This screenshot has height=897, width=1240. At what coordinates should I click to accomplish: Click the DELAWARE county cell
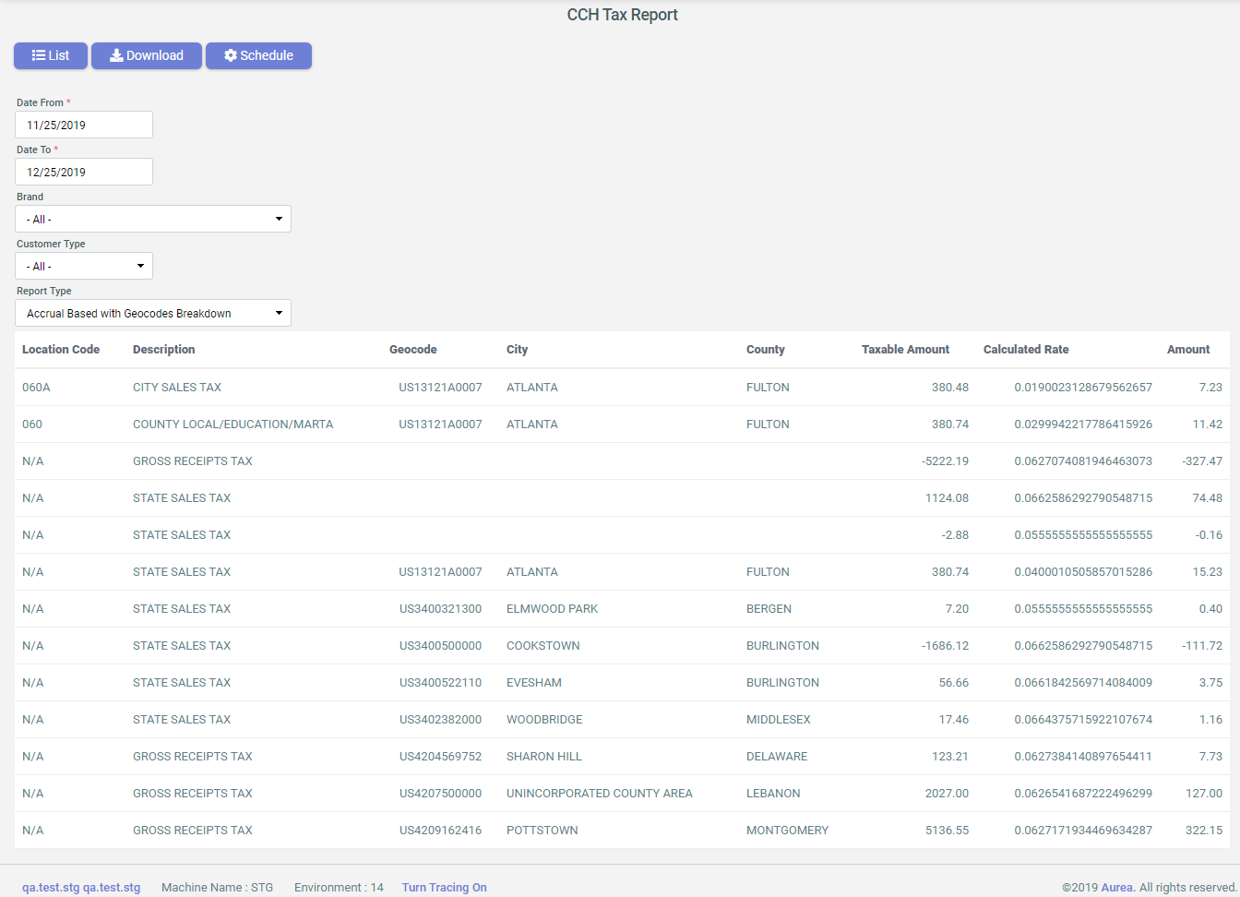click(777, 757)
